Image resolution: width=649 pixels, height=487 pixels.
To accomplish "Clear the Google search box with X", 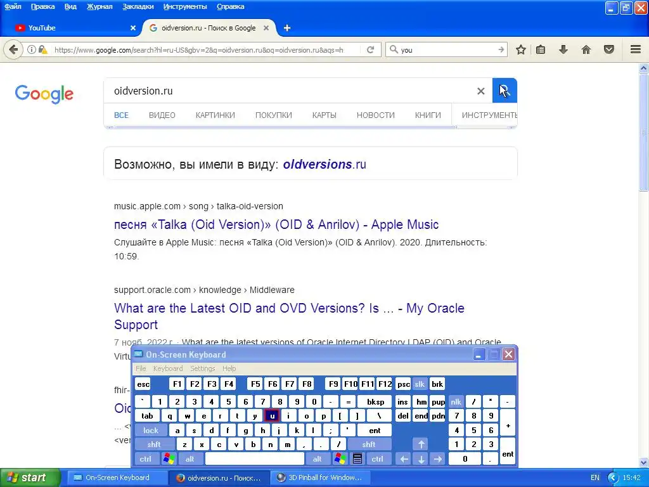I will [480, 91].
